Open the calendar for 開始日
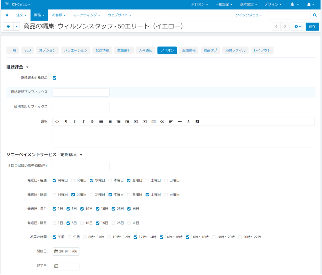322x275 pixels. click(x=56, y=251)
